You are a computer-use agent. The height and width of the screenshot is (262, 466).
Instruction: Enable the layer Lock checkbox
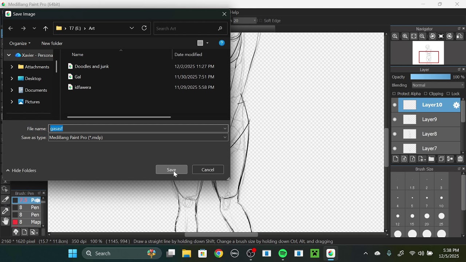coord(448,94)
